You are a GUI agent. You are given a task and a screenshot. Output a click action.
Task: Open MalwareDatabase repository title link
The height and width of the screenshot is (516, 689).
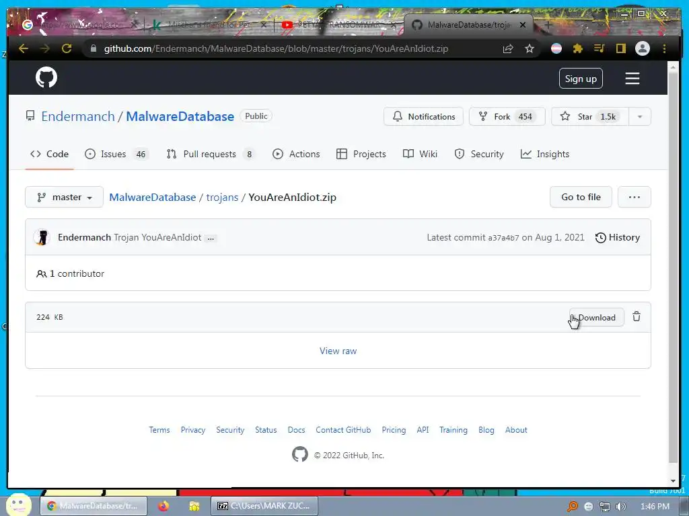pos(180,116)
